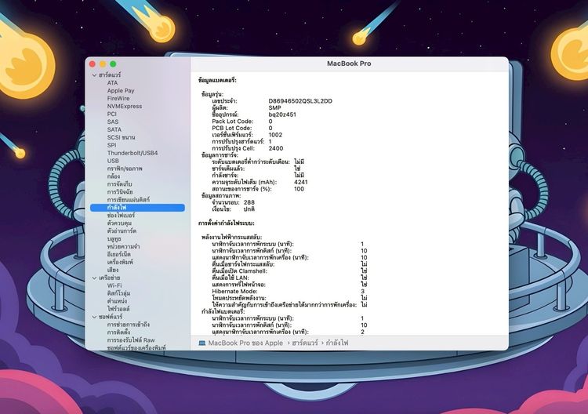Click ซอฟต์แวร์ section label in sidebar
The image size is (588, 414).
click(x=111, y=317)
